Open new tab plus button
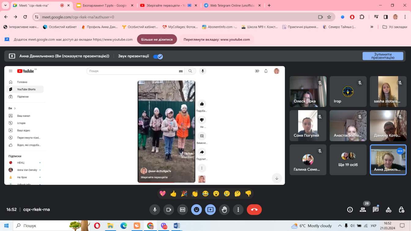 [x=269, y=5]
